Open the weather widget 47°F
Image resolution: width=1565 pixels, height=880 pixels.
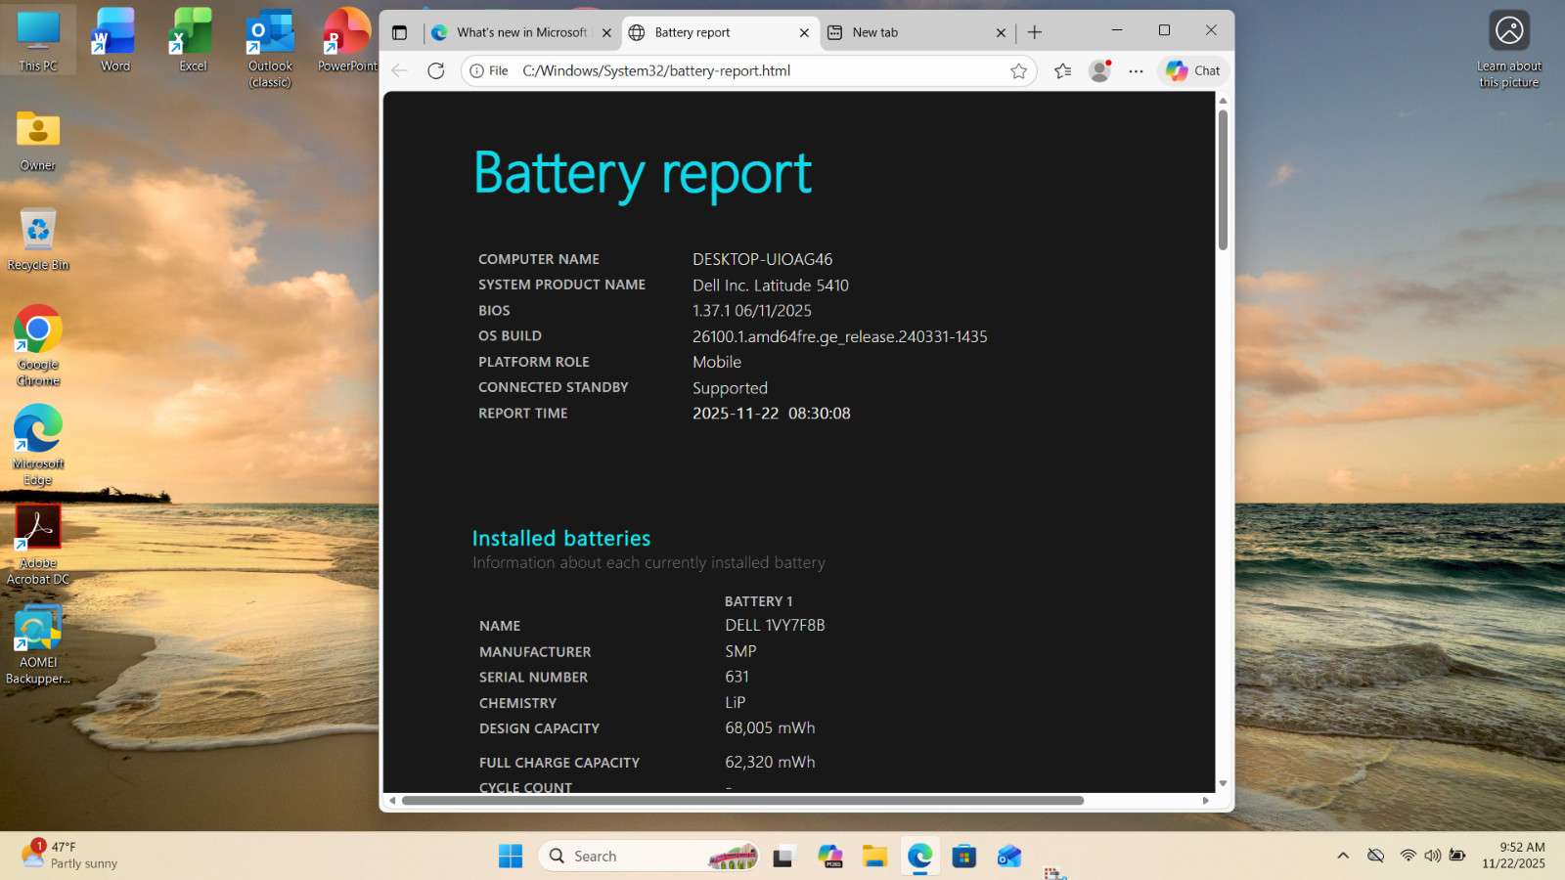[70, 856]
